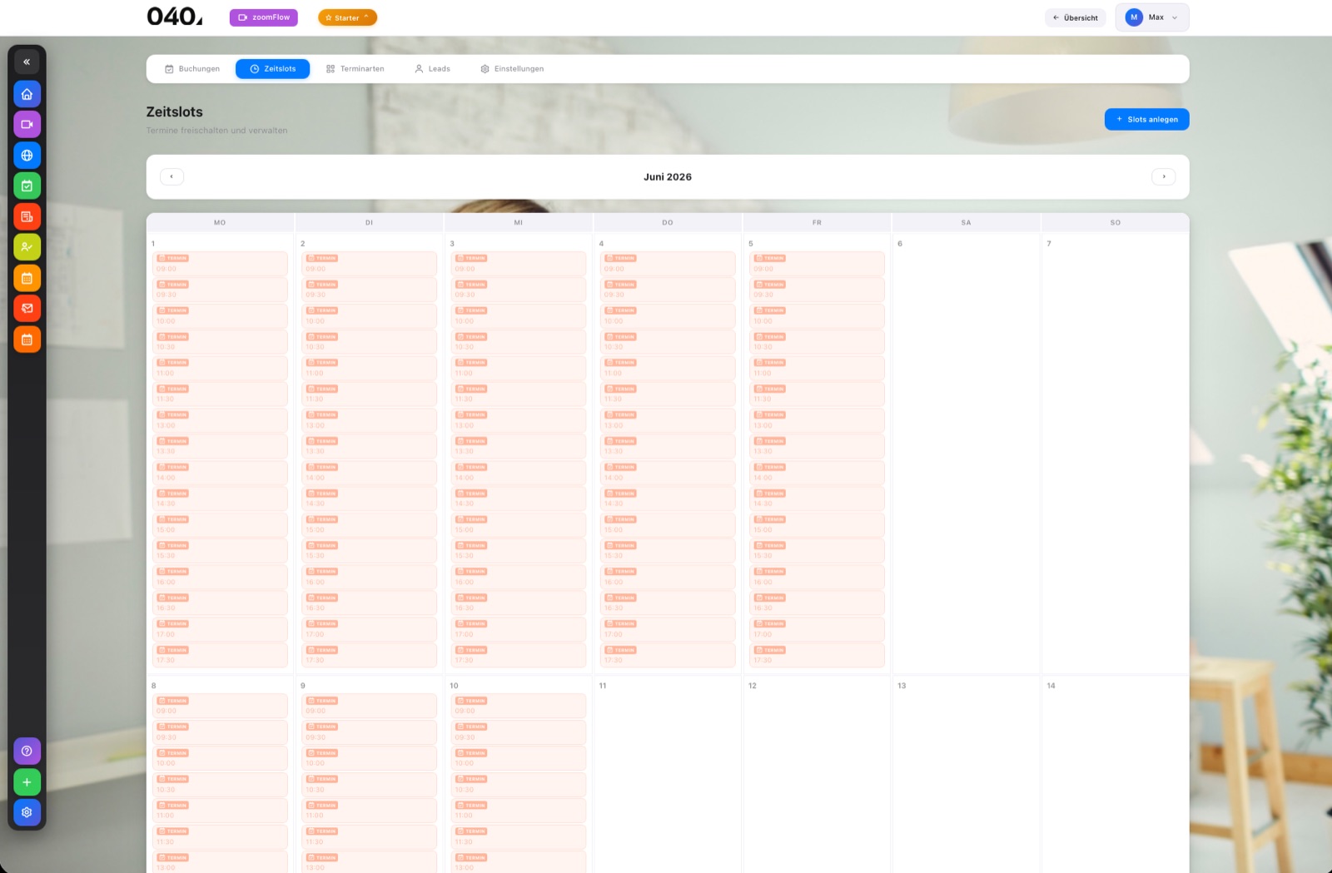
Task: Select the empty day cell for June 12
Action: 817,776
